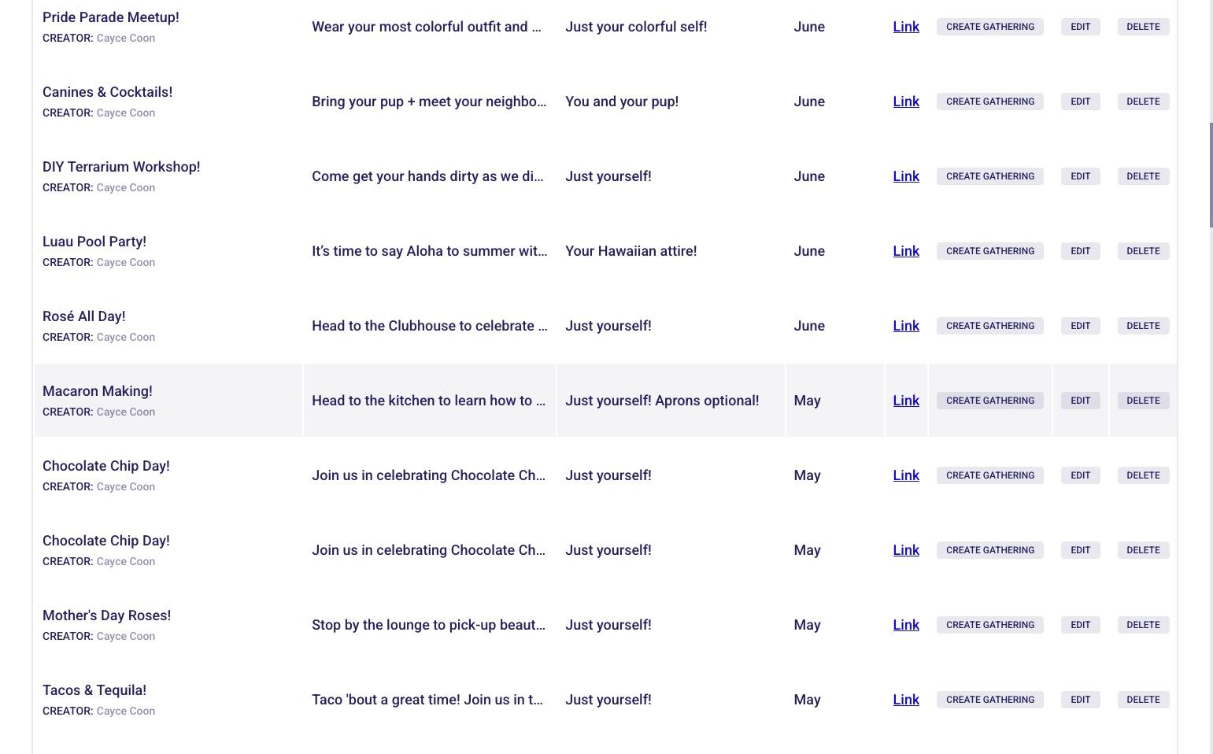Create gathering for Mother's Day Roses
This screenshot has width=1213, height=754.
click(989, 625)
